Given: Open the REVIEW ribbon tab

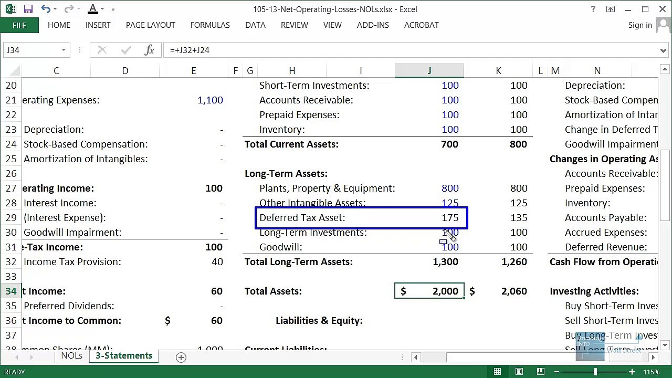Looking at the screenshot, I should tap(295, 25).
